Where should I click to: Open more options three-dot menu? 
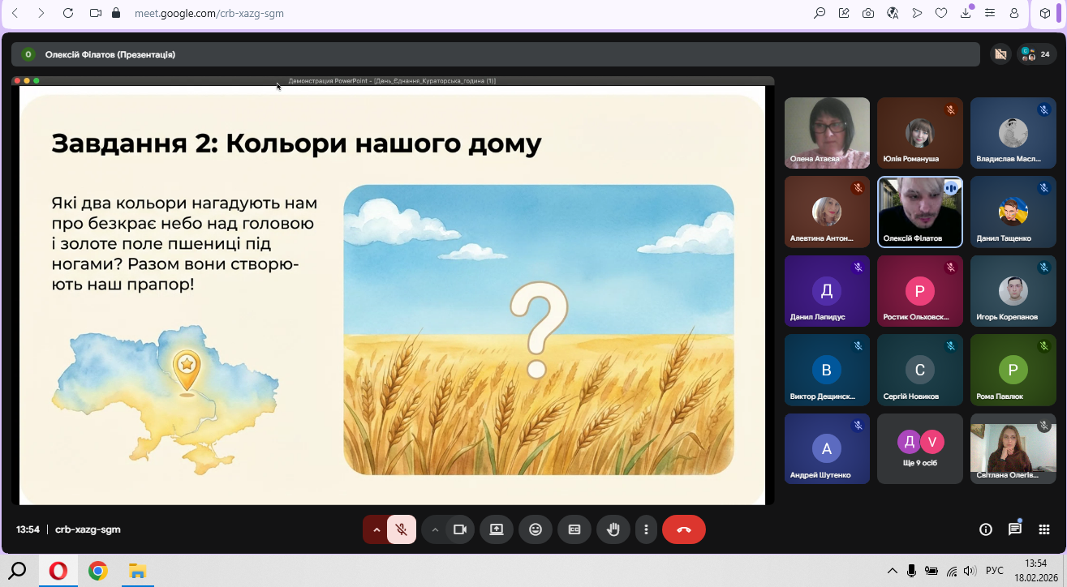click(x=646, y=529)
